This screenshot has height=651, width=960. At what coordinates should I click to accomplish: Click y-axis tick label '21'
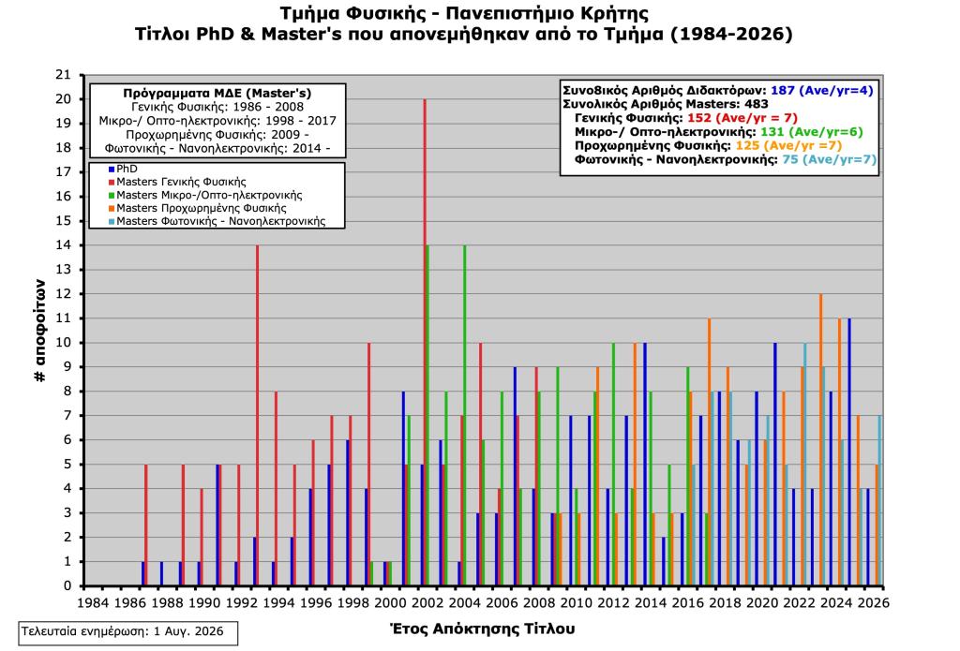[63, 75]
